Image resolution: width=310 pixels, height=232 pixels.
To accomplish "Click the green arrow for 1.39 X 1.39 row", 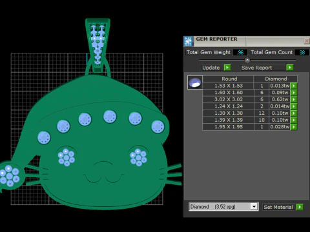I will coord(294,120).
